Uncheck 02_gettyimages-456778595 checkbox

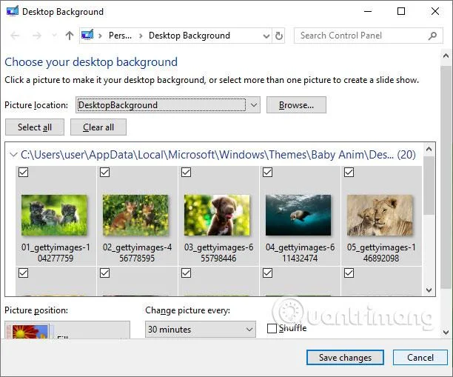(105, 172)
